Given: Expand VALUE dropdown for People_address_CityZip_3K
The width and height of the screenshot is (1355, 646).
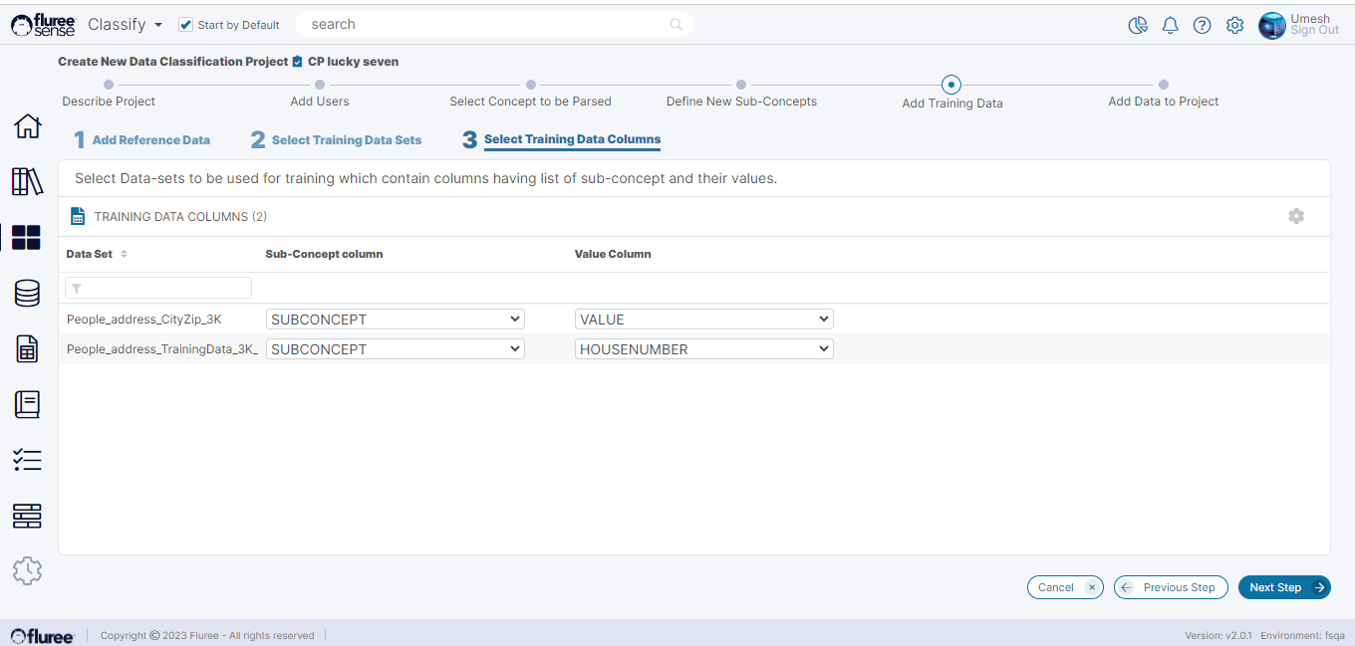Looking at the screenshot, I should pyautogui.click(x=703, y=320).
